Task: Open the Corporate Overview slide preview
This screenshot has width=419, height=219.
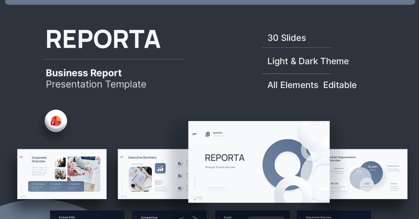Action: click(x=62, y=174)
